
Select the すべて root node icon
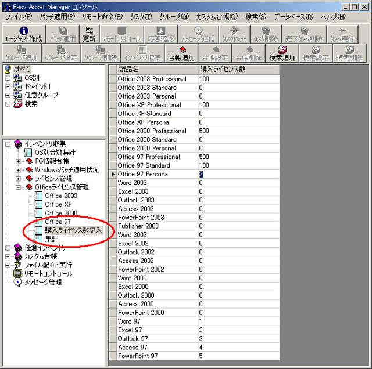8,69
